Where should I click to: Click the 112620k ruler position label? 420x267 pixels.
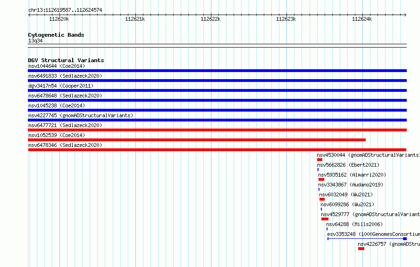tap(59, 19)
